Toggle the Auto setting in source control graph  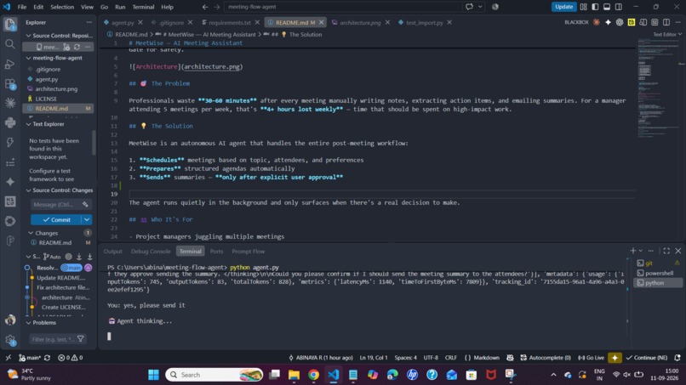tap(52, 257)
